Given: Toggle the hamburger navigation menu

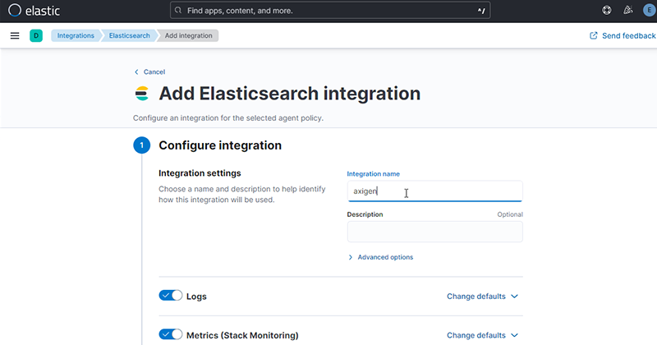Looking at the screenshot, I should 15,35.
